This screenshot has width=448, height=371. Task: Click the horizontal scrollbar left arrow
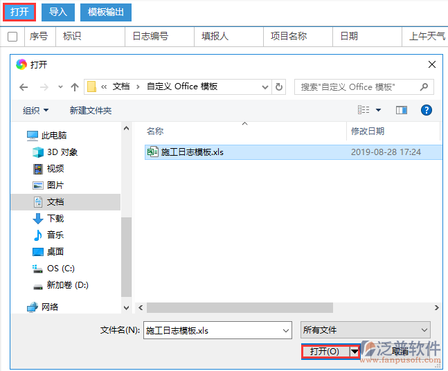[141, 307]
